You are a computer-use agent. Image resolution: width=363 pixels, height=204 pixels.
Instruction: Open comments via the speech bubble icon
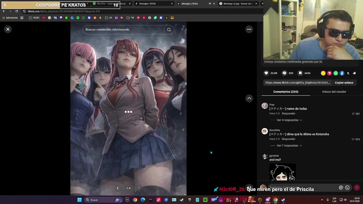pyautogui.click(x=284, y=73)
